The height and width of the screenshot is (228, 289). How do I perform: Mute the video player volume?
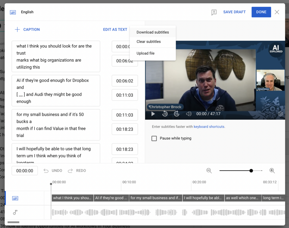click(x=188, y=114)
